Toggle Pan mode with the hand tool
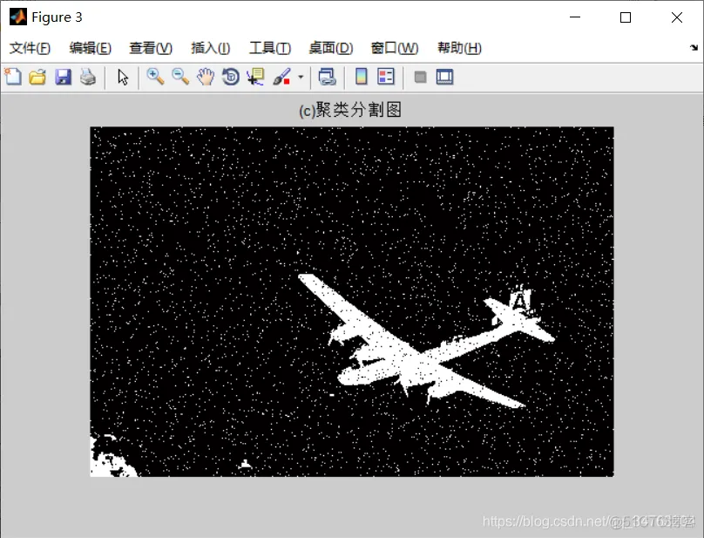 (206, 77)
